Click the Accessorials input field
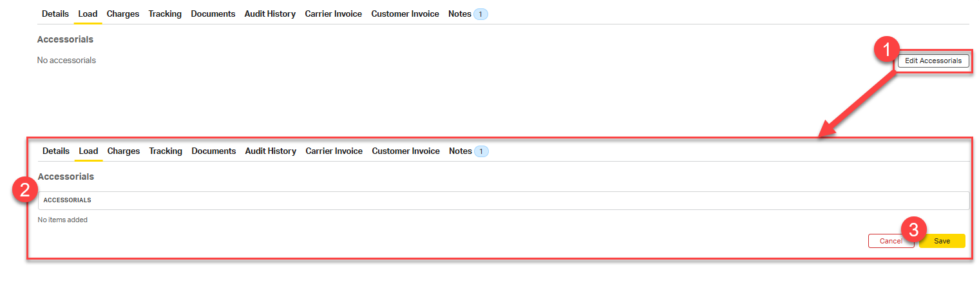 pyautogui.click(x=504, y=200)
